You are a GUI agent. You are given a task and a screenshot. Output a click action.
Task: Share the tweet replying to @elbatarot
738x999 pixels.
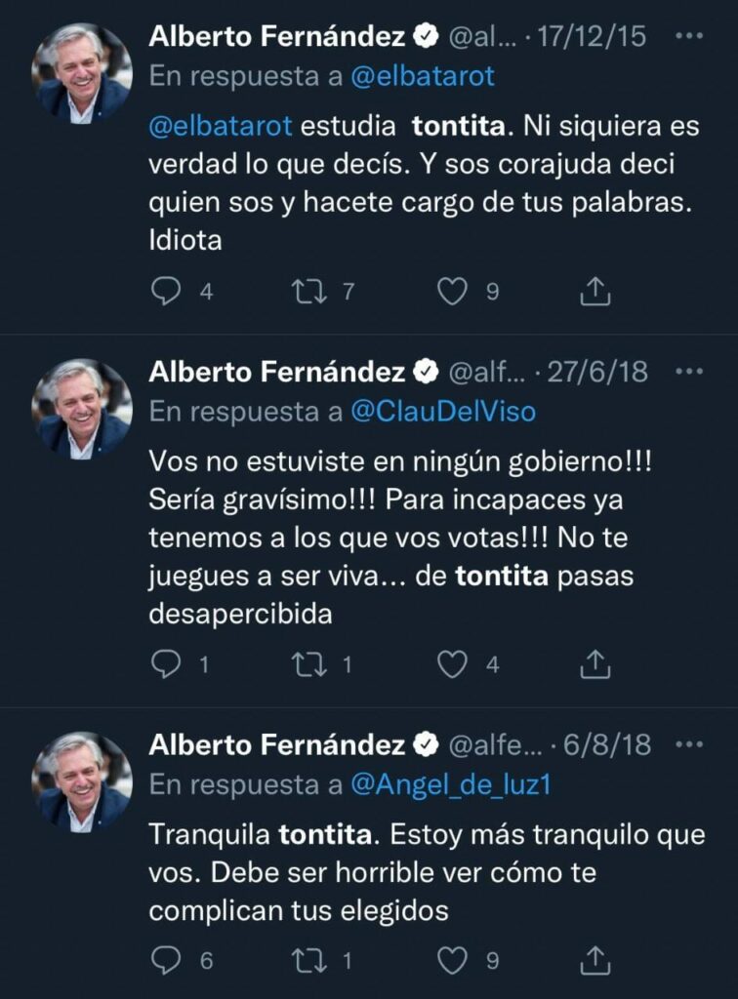point(595,291)
